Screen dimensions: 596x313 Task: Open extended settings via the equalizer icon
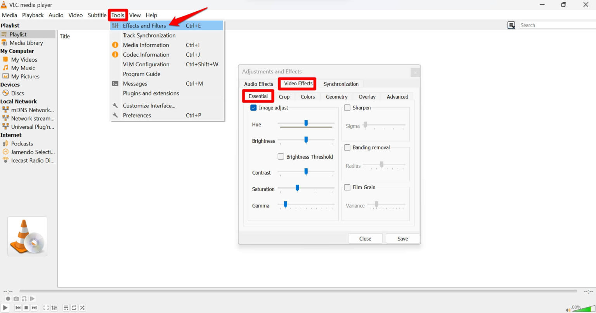tap(54, 307)
